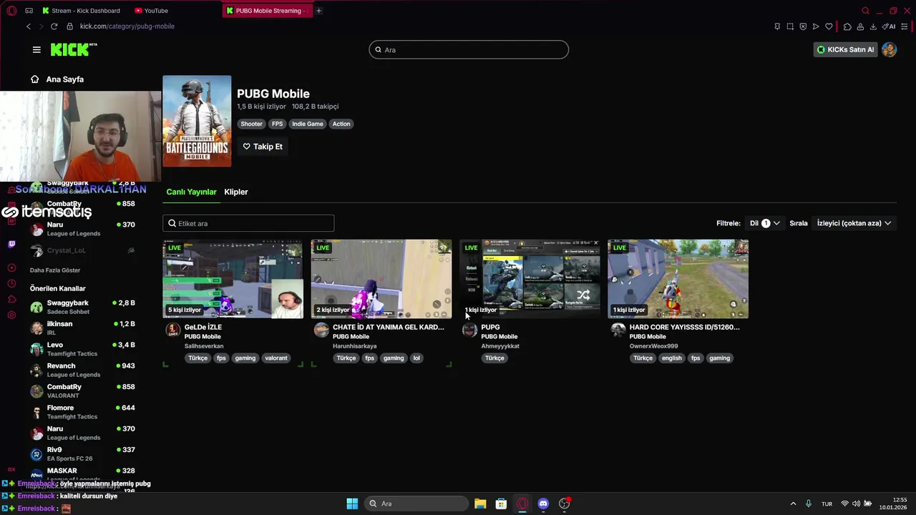
Task: Click the Kick search field
Action: point(469,49)
